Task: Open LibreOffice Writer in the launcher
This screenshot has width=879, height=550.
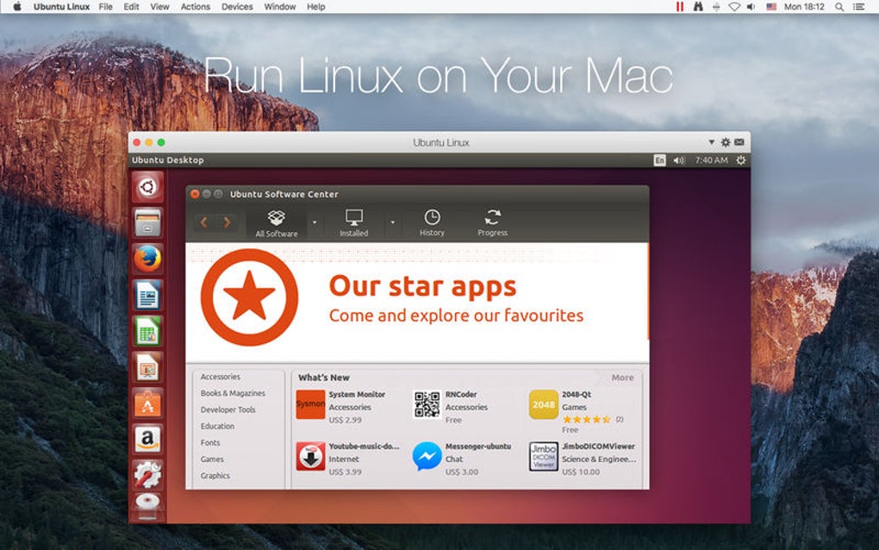Action: [147, 295]
